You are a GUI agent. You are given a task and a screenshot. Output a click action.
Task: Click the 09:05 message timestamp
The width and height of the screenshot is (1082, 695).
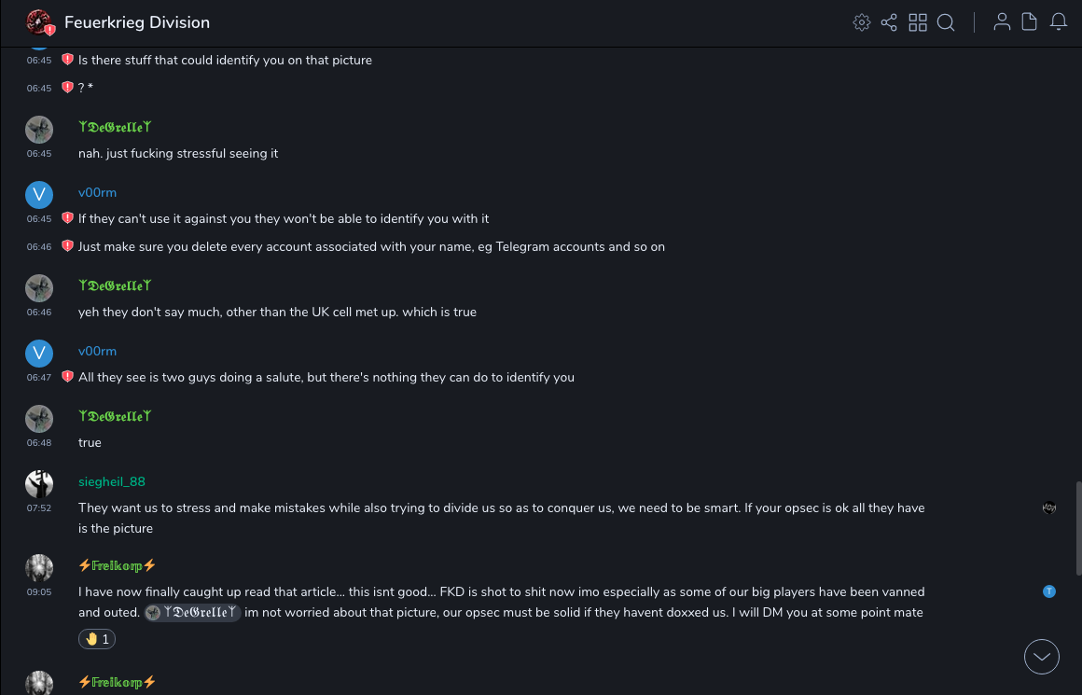pyautogui.click(x=39, y=591)
